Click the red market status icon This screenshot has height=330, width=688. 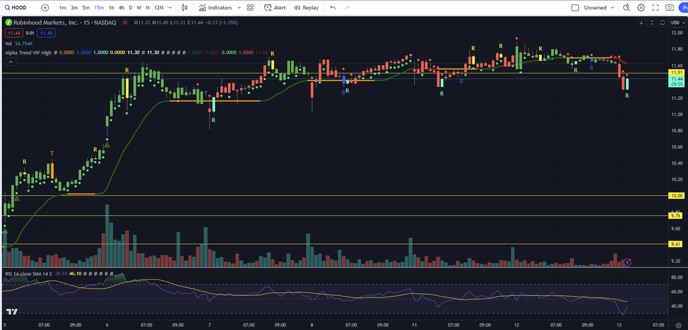tap(125, 22)
